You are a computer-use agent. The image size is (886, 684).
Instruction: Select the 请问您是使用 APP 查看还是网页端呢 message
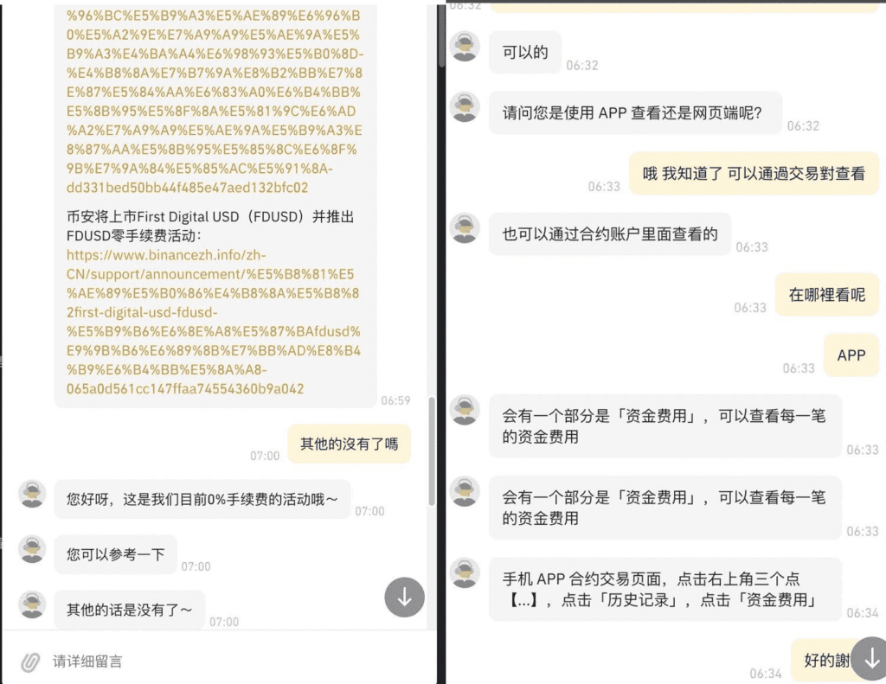coord(635,113)
